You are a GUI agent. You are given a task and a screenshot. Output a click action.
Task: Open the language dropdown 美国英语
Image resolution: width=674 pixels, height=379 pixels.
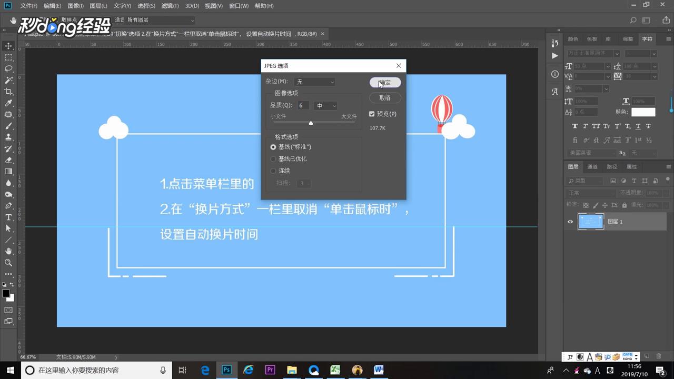pyautogui.click(x=591, y=153)
